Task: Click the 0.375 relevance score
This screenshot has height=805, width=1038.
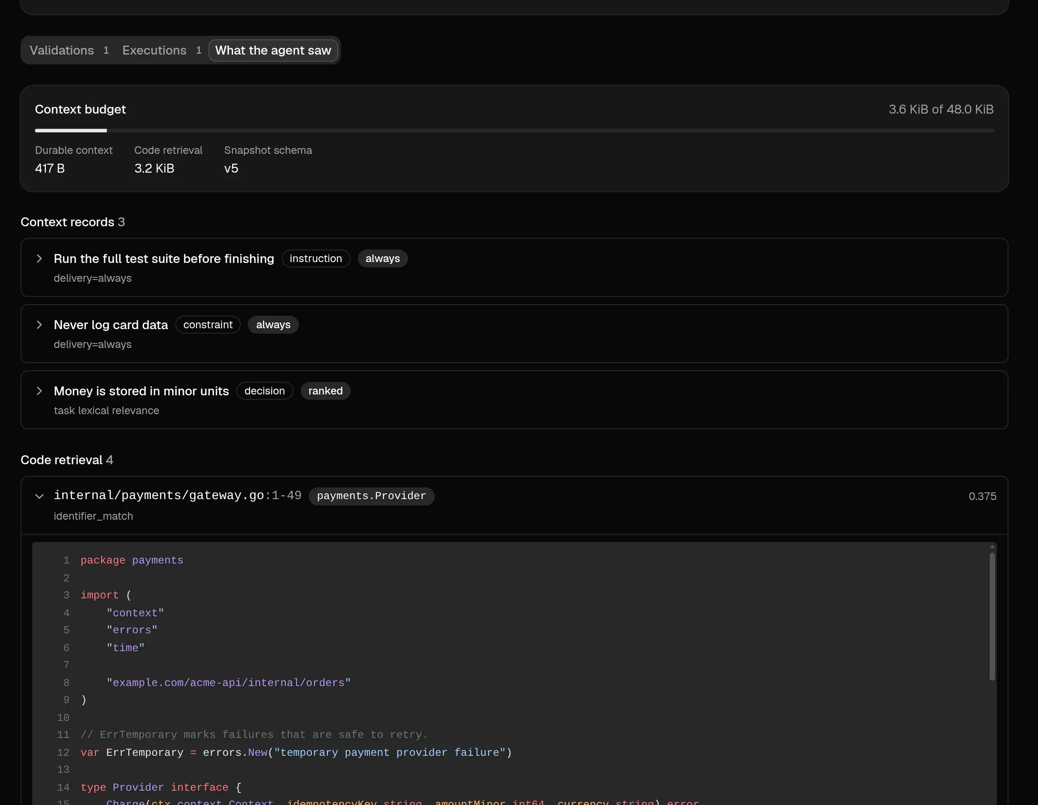Action: point(983,496)
